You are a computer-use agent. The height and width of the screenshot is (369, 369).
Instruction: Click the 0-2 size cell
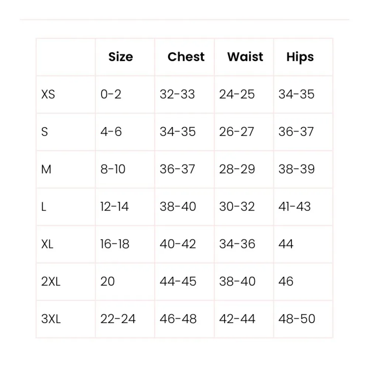111,94
